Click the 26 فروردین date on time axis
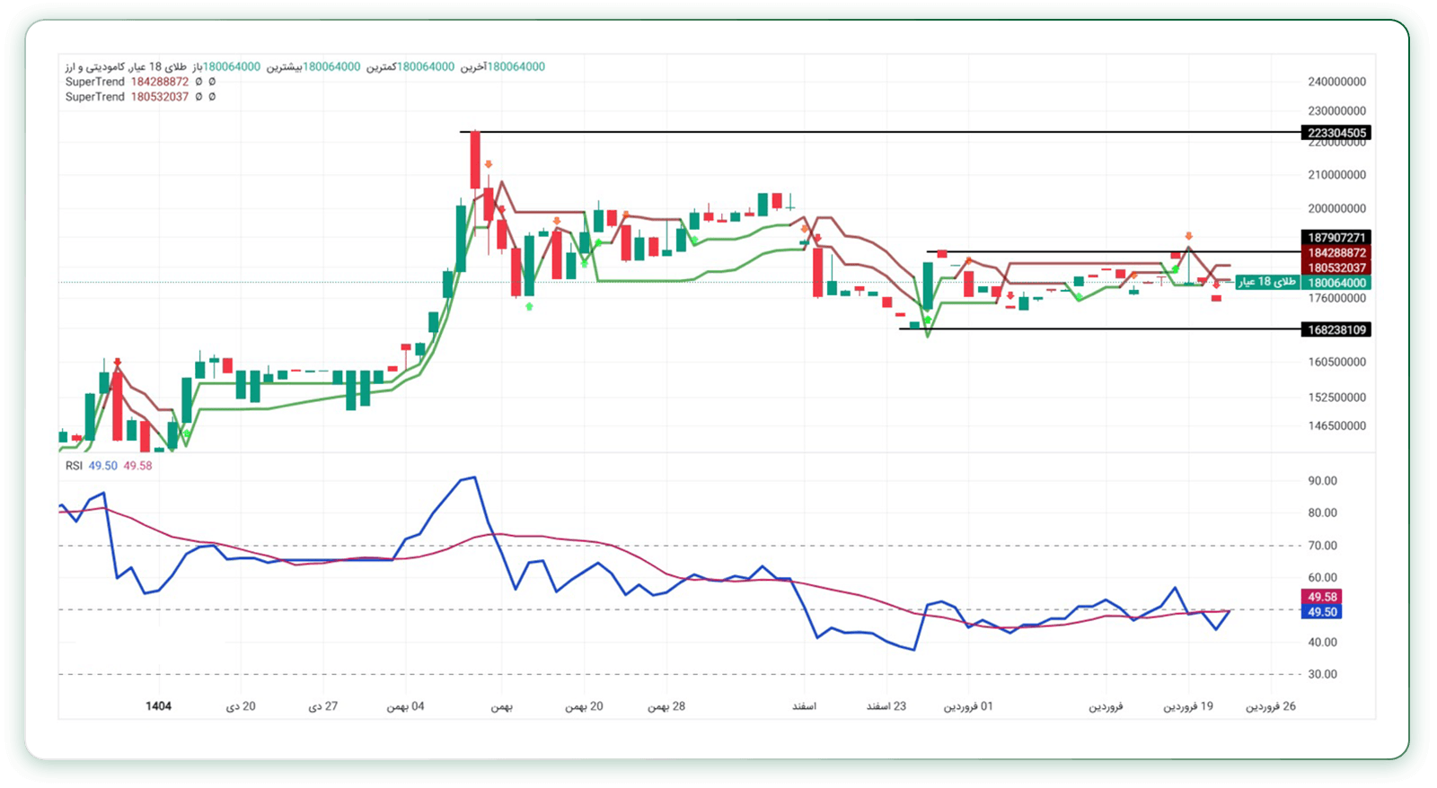This screenshot has height=788, width=1437. click(x=1270, y=706)
